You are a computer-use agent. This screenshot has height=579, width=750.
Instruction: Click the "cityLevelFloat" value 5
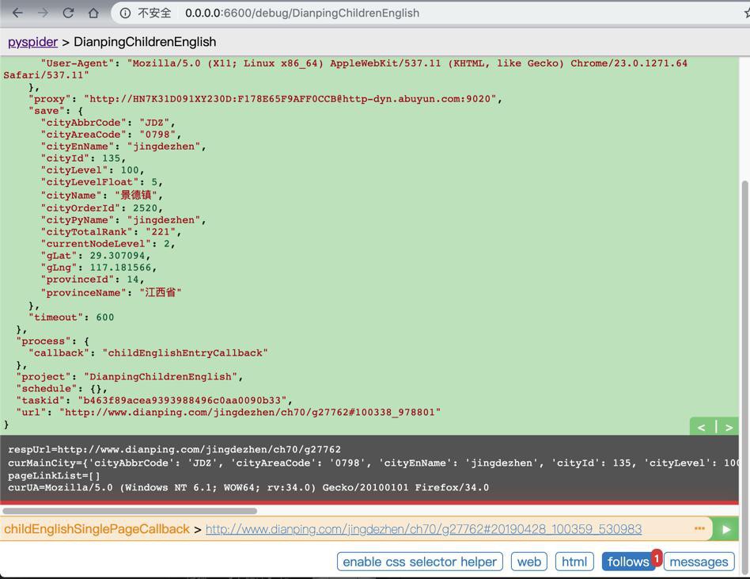(x=154, y=182)
